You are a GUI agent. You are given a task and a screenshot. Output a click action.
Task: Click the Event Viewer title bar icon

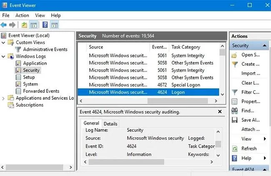click(x=5, y=5)
